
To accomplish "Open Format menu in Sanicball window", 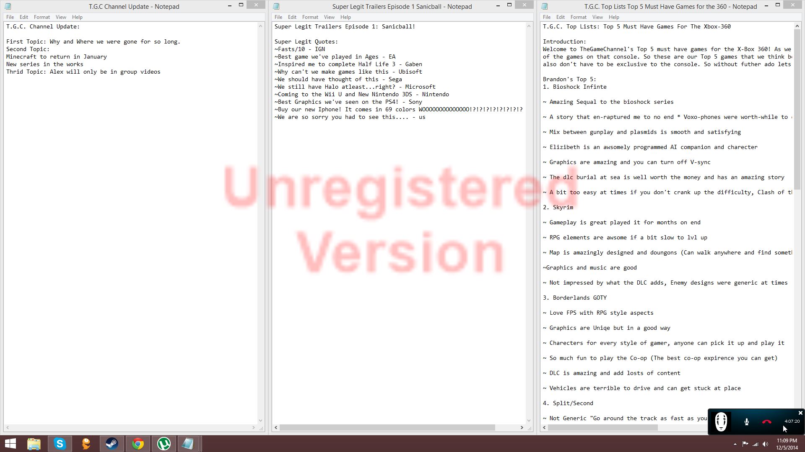I will click(x=310, y=17).
